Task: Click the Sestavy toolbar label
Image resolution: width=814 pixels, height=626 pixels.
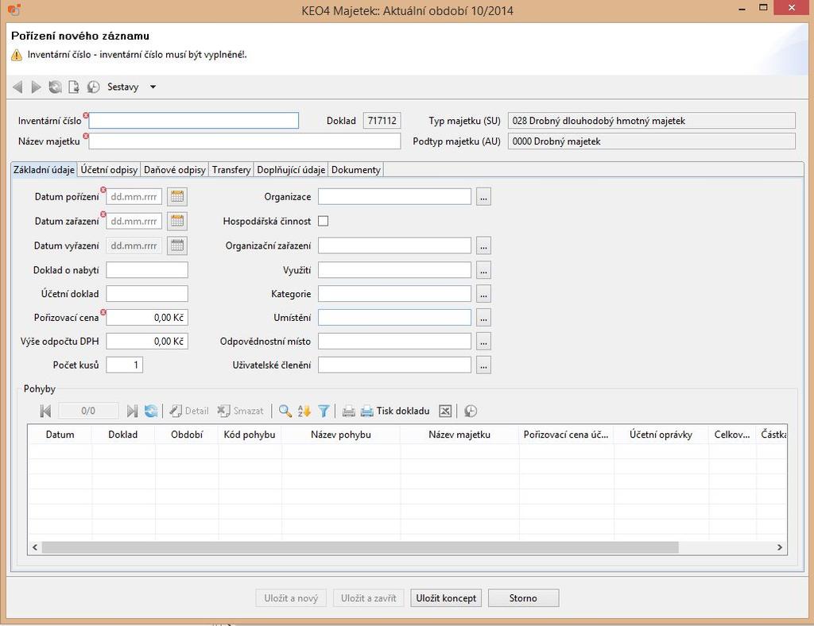Action: pyautogui.click(x=123, y=87)
